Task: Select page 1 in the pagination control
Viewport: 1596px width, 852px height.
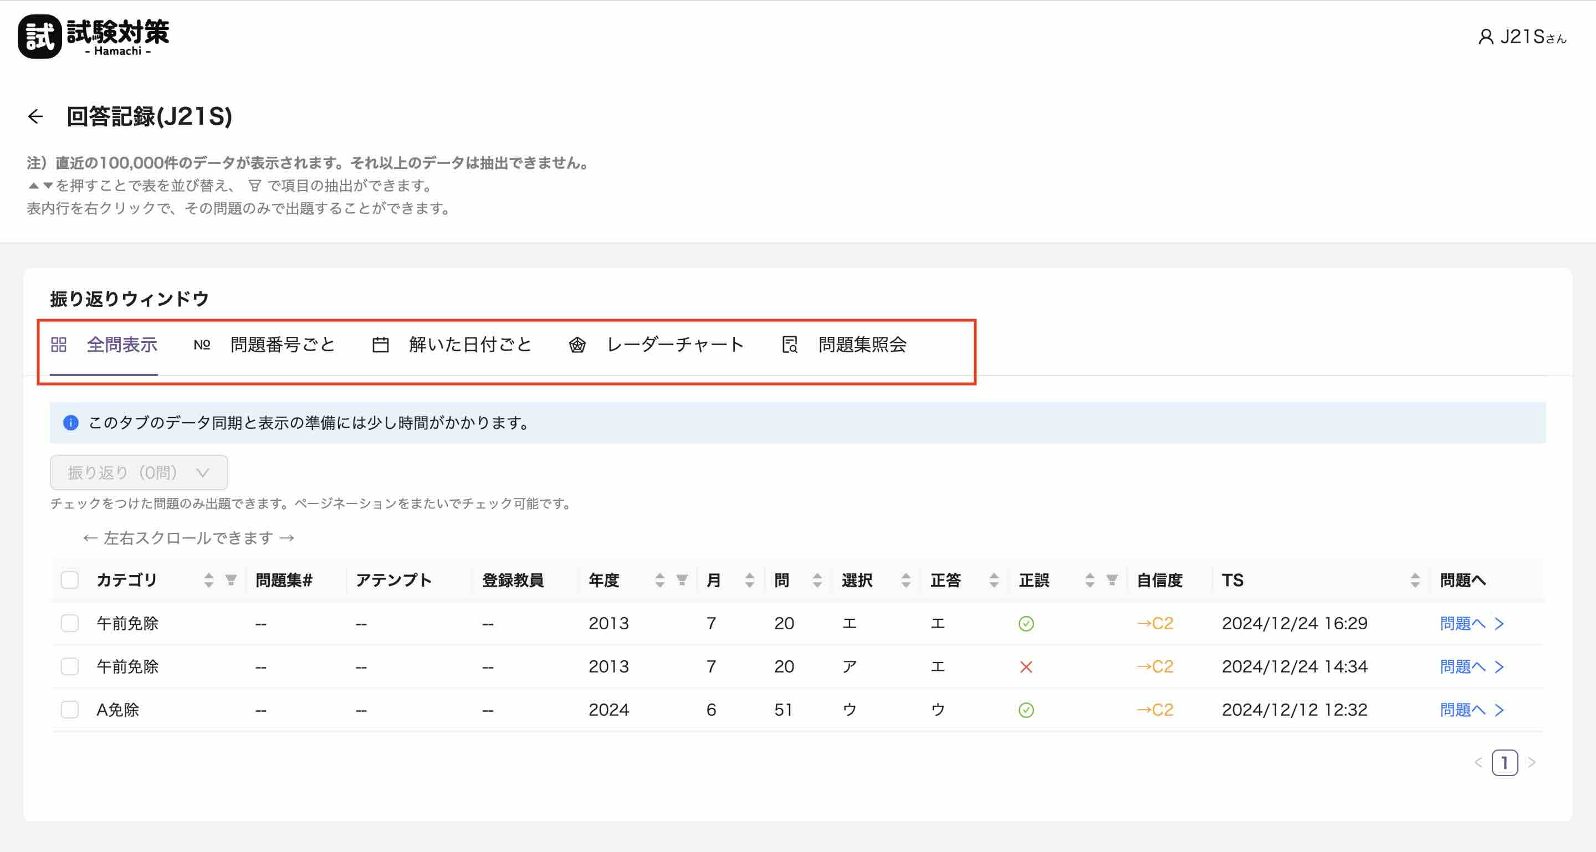Action: 1506,764
